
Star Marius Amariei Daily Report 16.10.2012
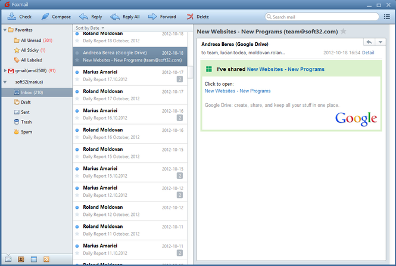77,118
